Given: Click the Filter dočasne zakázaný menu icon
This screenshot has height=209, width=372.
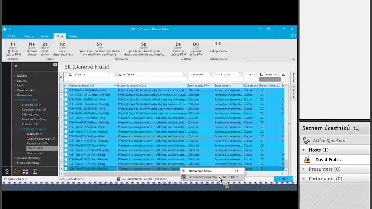Looking at the screenshot, I should 184,177.
